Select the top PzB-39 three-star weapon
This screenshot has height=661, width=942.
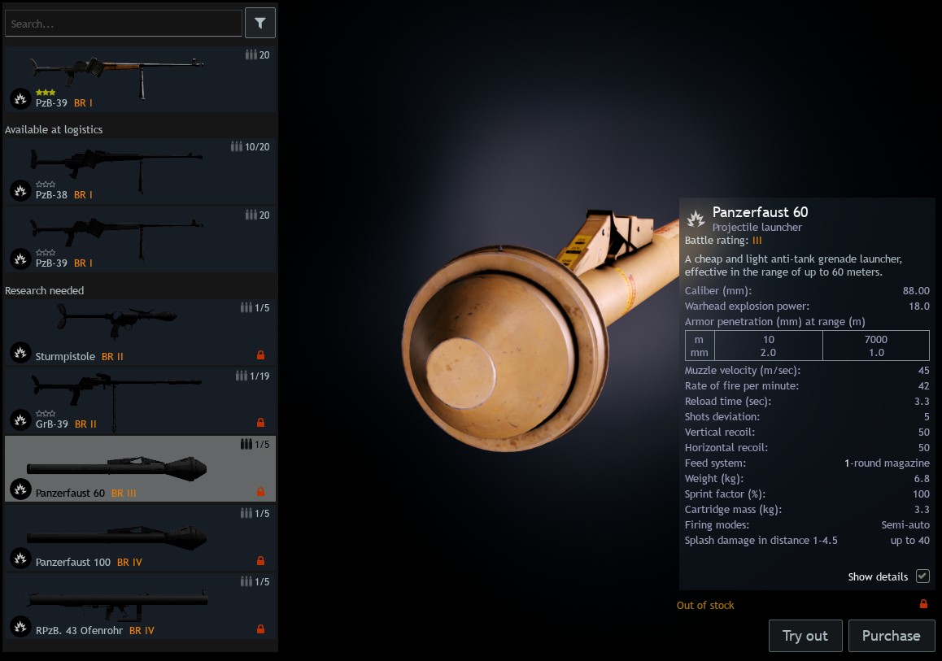(x=140, y=80)
